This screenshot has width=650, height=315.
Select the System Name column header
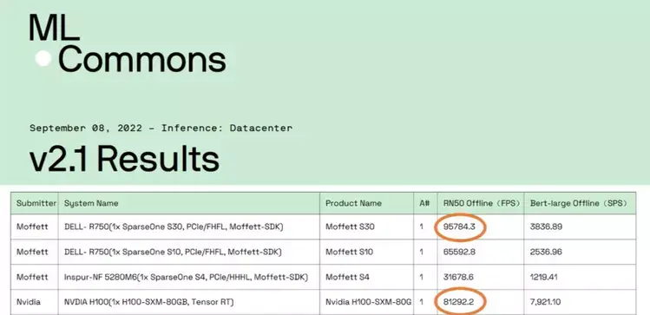tap(91, 203)
